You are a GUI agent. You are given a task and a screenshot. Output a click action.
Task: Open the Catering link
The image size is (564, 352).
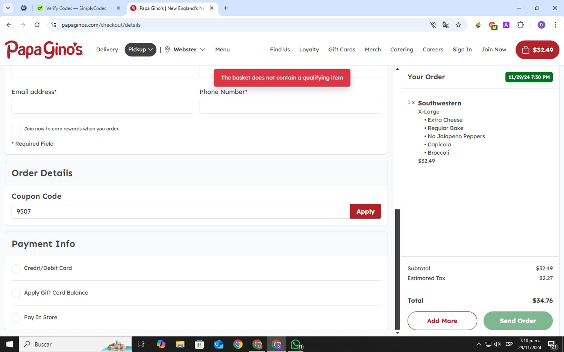coord(402,50)
